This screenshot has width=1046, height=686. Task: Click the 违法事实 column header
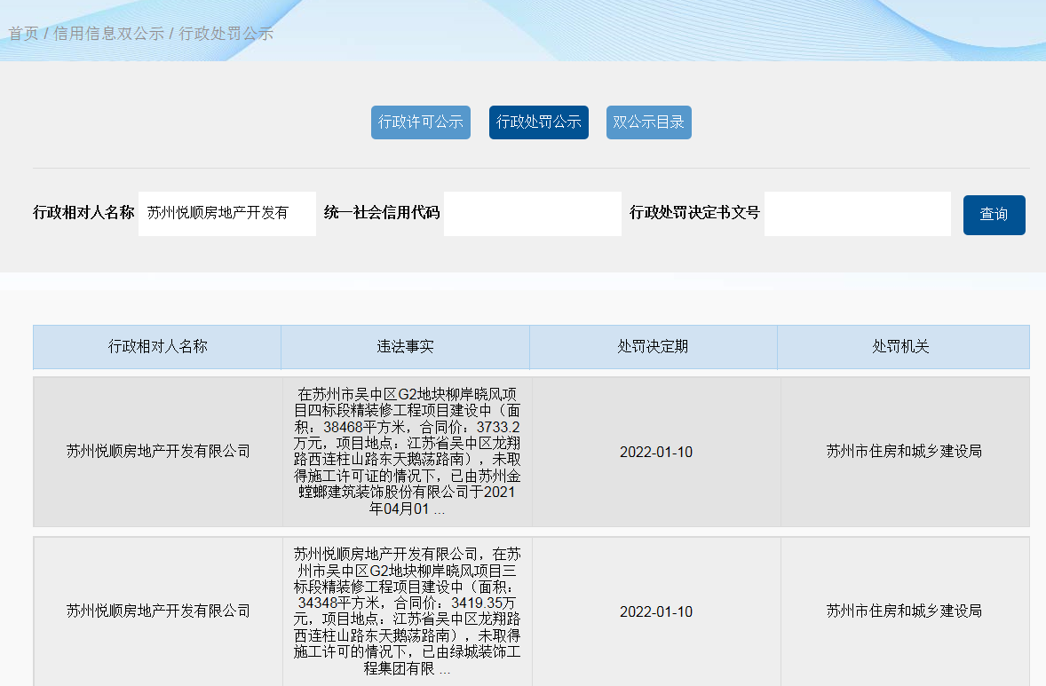[405, 347]
